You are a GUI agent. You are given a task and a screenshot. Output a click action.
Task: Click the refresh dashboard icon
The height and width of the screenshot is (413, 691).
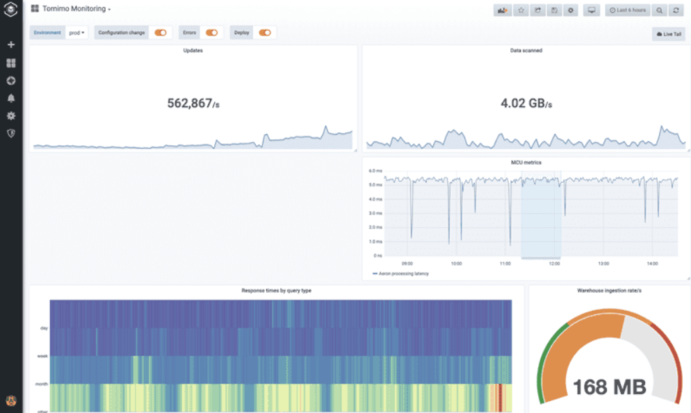point(676,10)
